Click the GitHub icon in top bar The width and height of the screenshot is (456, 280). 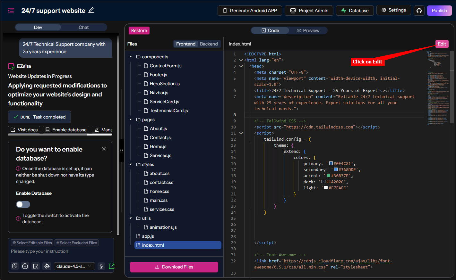pos(419,11)
